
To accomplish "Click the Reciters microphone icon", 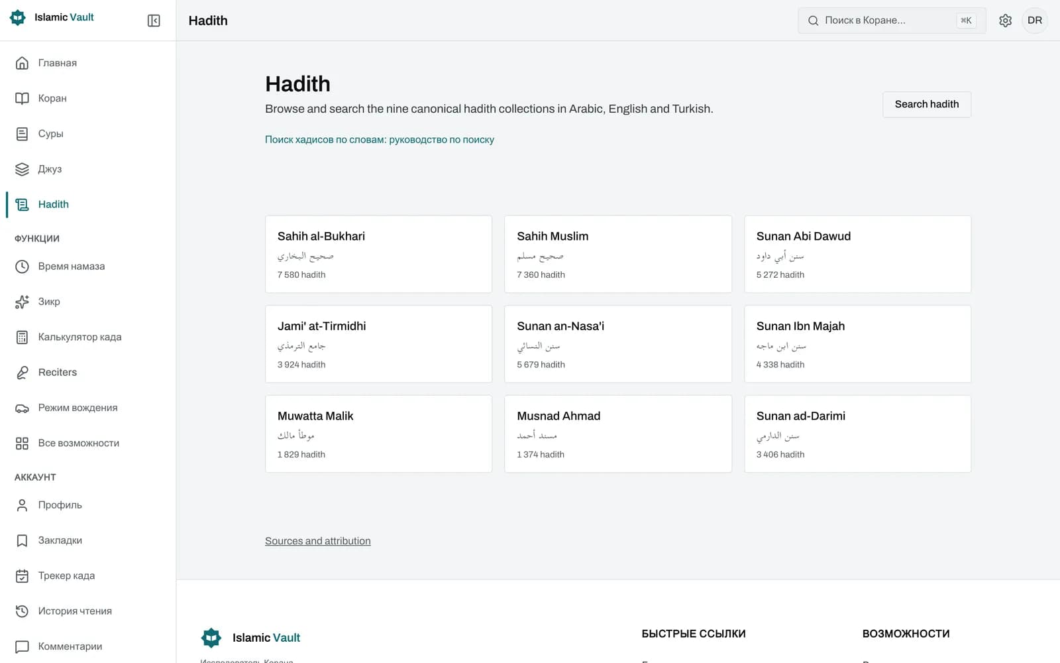I will point(22,373).
